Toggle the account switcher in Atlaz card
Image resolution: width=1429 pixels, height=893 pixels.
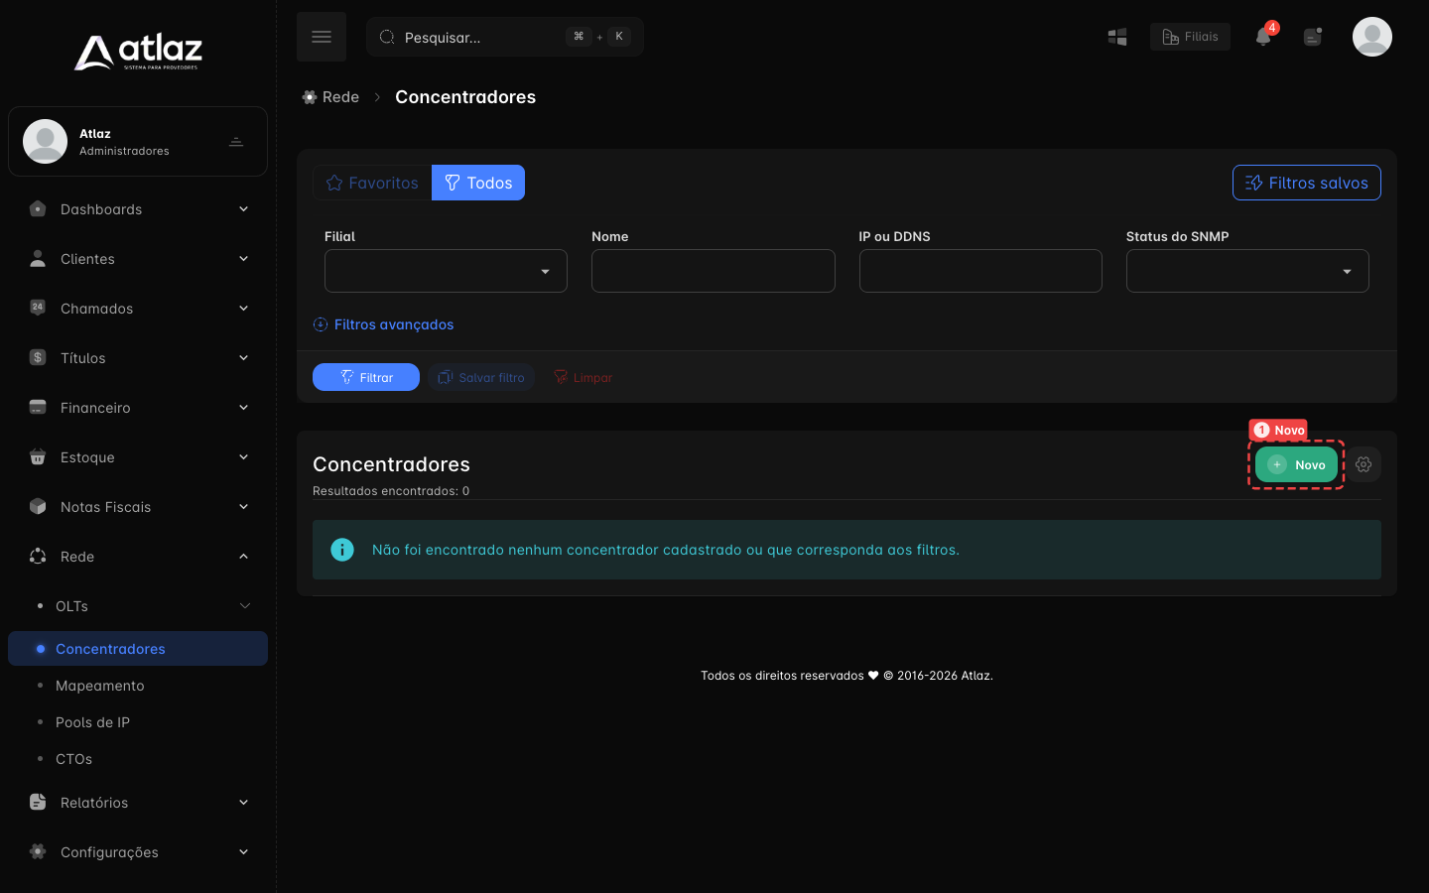(x=236, y=142)
